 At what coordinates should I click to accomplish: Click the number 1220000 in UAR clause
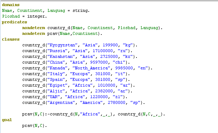point(99,97)
